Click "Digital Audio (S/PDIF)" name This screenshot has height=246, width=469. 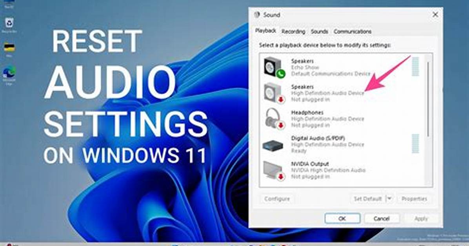tap(318, 138)
